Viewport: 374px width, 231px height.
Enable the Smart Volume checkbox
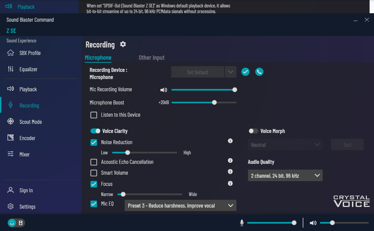coord(94,173)
